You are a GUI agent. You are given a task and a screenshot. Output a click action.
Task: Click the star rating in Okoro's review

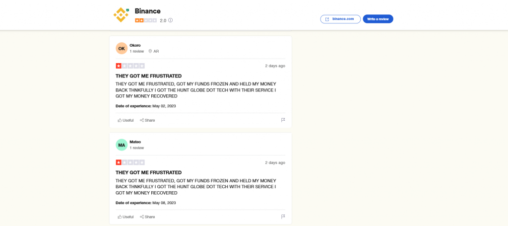tap(130, 66)
